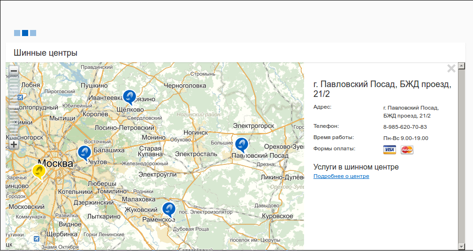Open the Подробнее о центре link

(341, 176)
